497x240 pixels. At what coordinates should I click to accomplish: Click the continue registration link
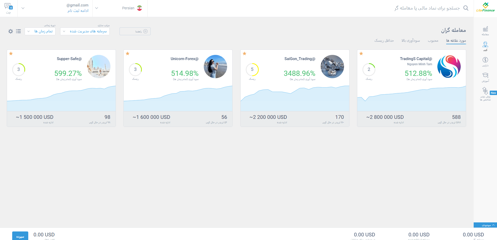[78, 11]
